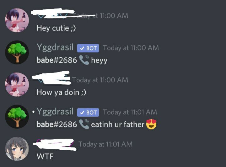Viewport: 226px width, 167px height.
Task: Click the phone emoji in the "heyy" message
Action: 84,60
